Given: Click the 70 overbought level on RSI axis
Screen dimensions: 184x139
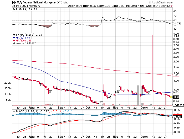Looking at the screenshot, I should [175, 16].
